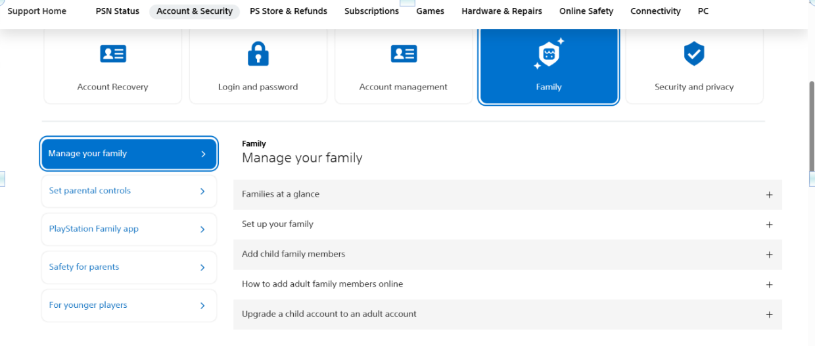Click the chevron on Safety for parents
815x346 pixels.
(x=202, y=268)
